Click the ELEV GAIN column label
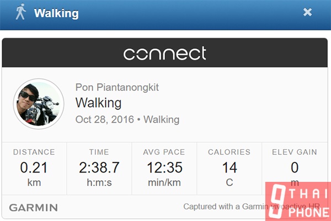Viewport: 331px width, 221px height. click(295, 152)
